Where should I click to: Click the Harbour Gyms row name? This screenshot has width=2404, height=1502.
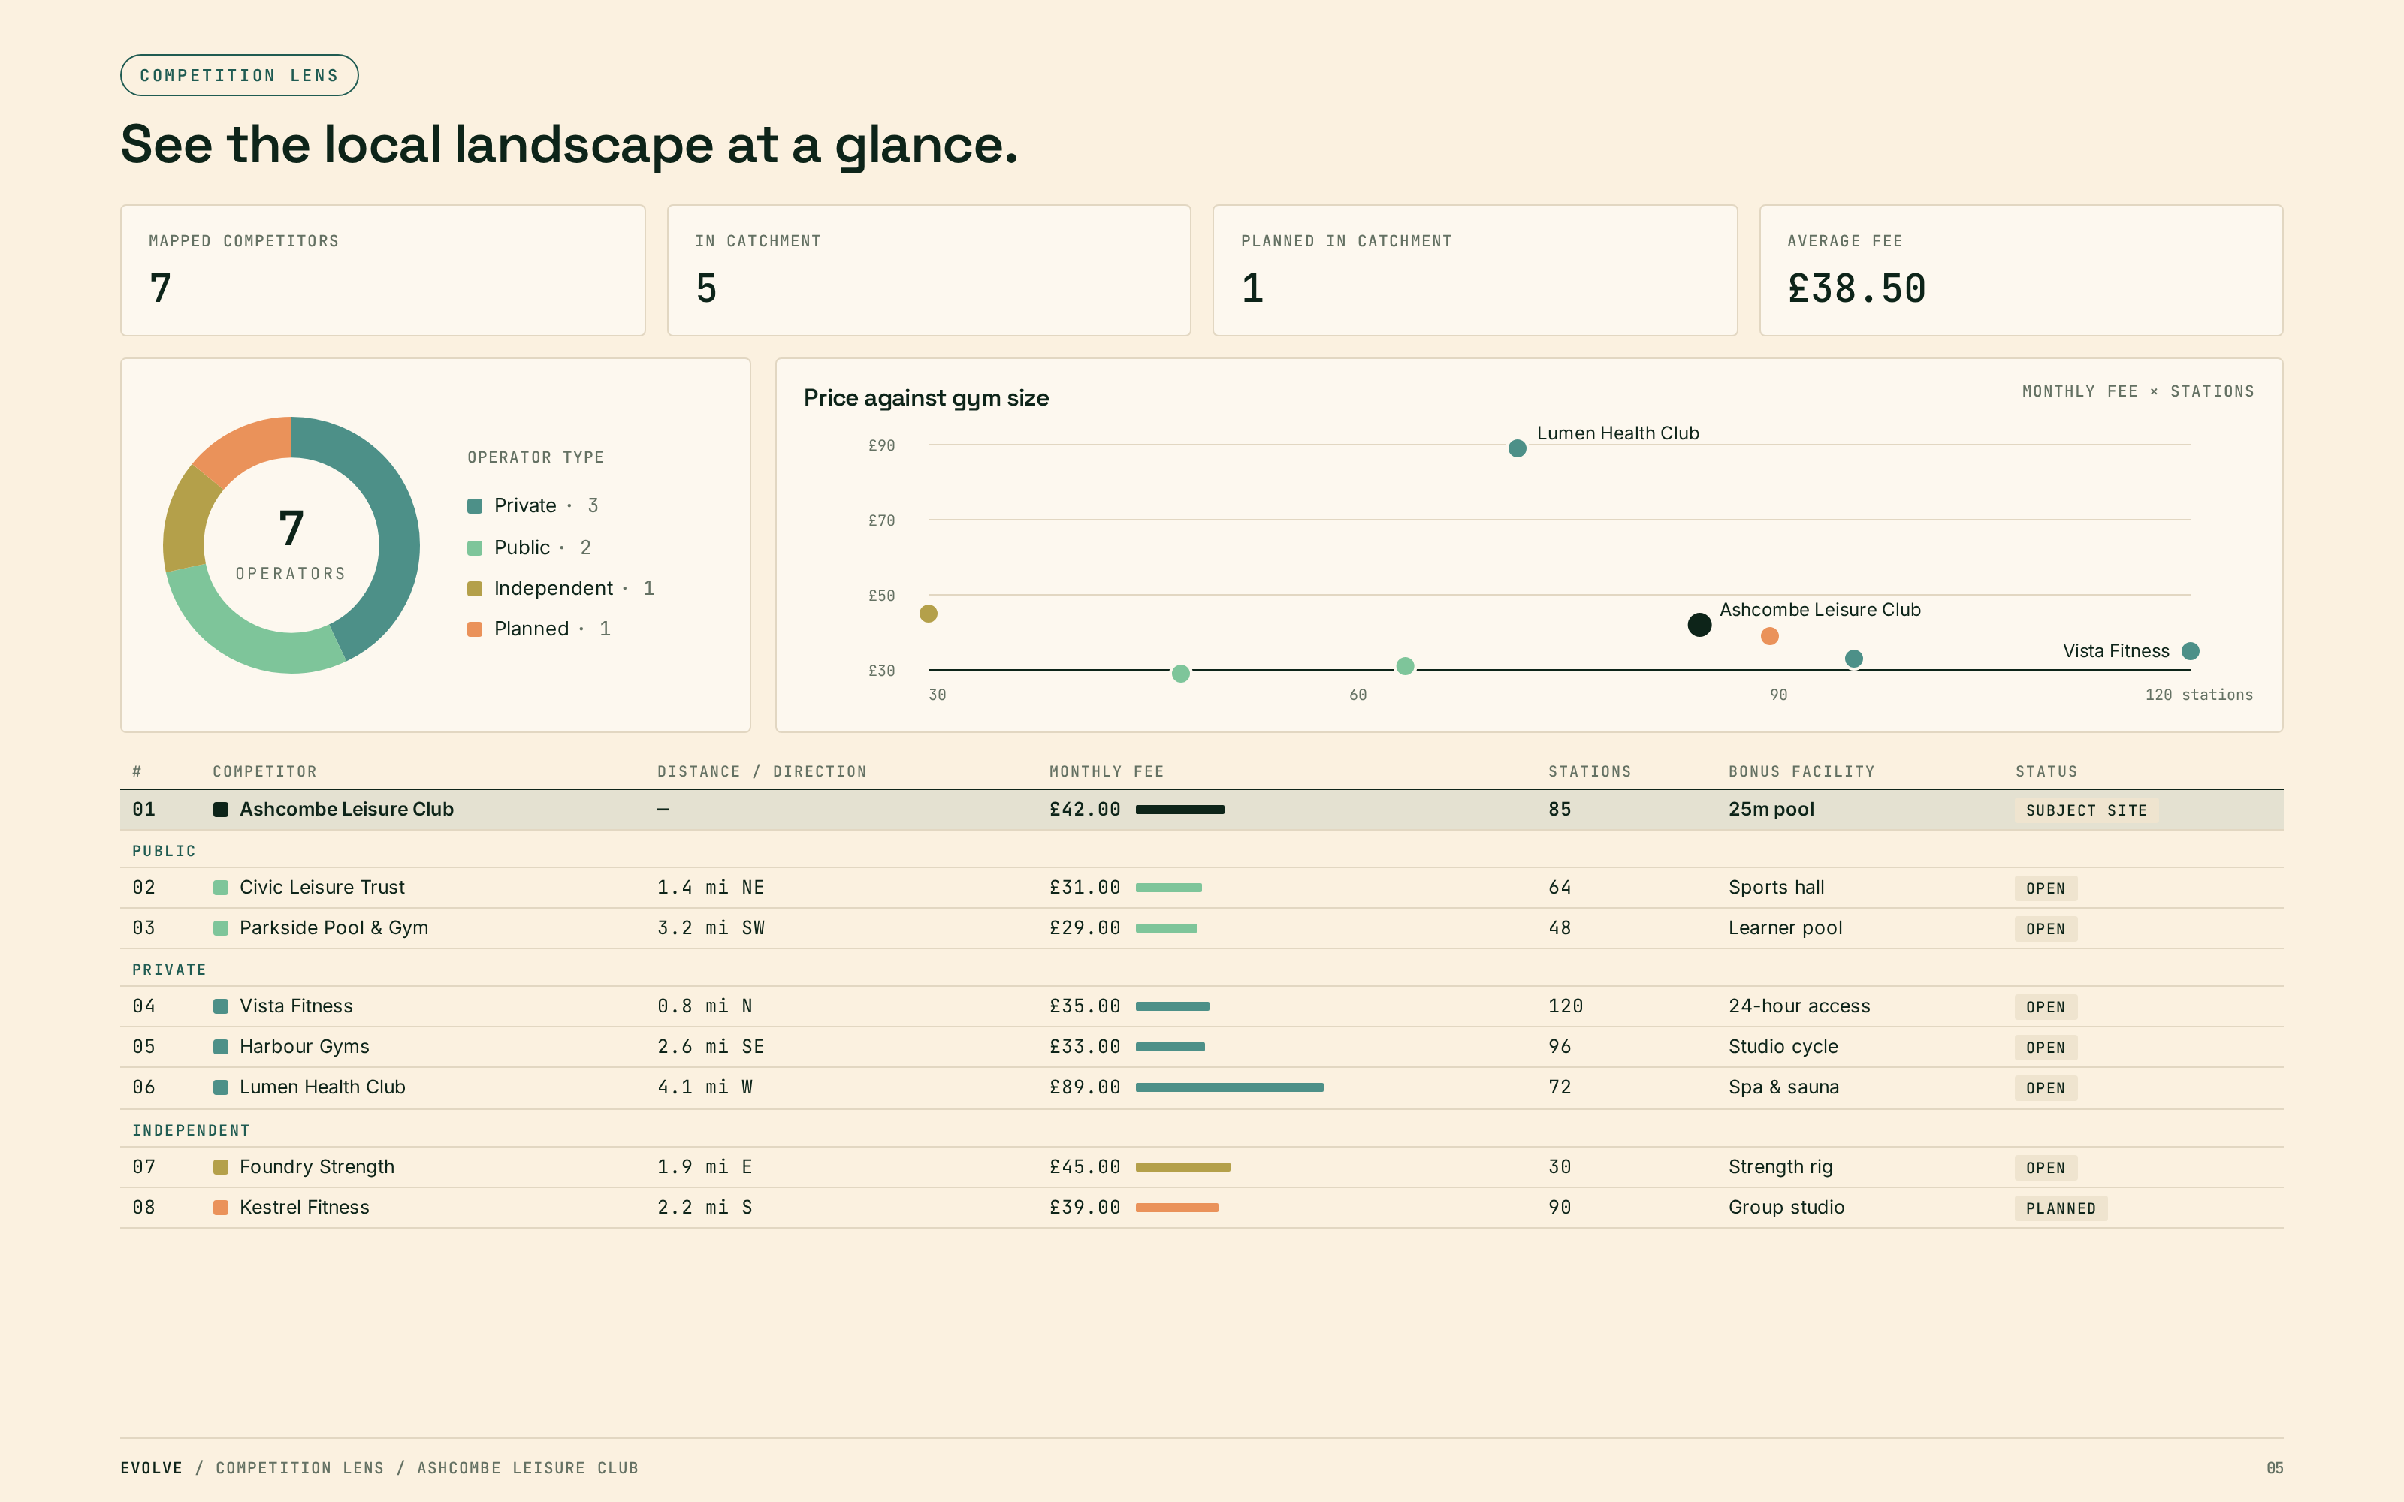(304, 1046)
